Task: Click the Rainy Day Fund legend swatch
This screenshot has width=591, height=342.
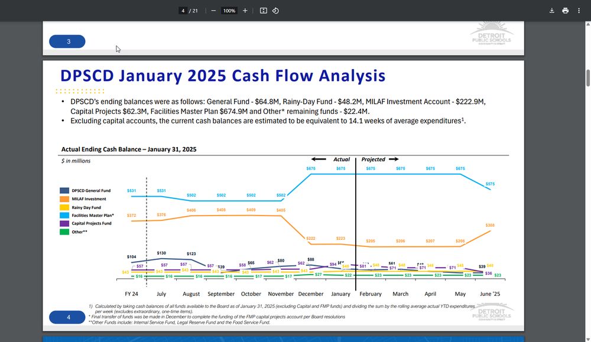Action: (64, 207)
